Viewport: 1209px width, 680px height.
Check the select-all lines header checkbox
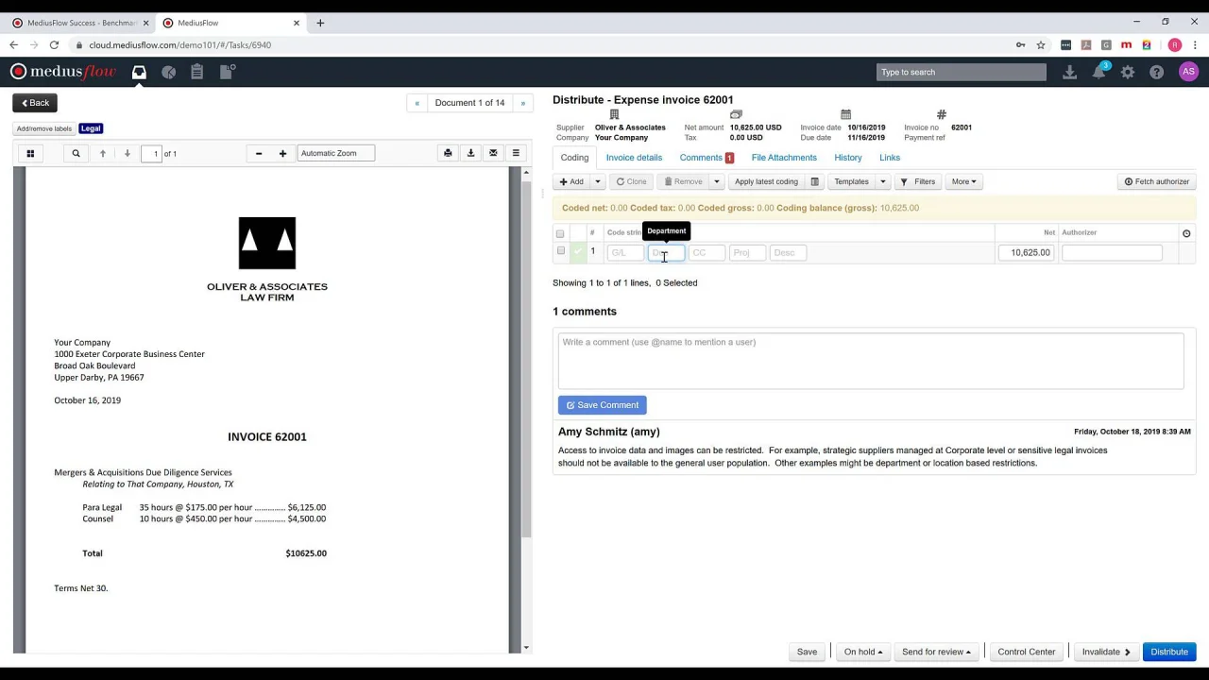click(560, 233)
